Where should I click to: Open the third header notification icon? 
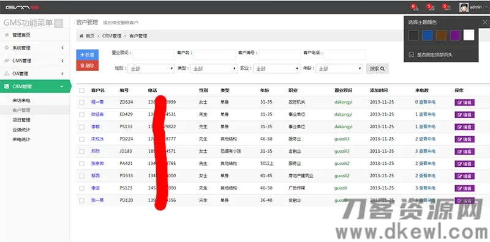[x=446, y=7]
